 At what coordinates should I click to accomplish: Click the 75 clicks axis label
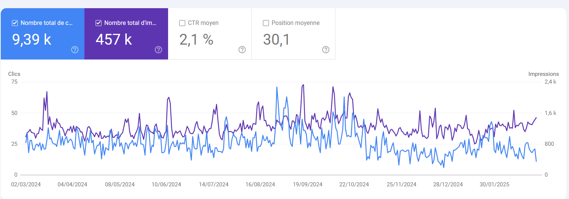(x=15, y=82)
